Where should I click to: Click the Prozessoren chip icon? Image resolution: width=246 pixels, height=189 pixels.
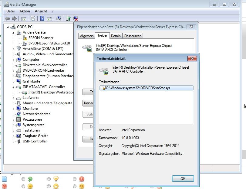click(19, 119)
